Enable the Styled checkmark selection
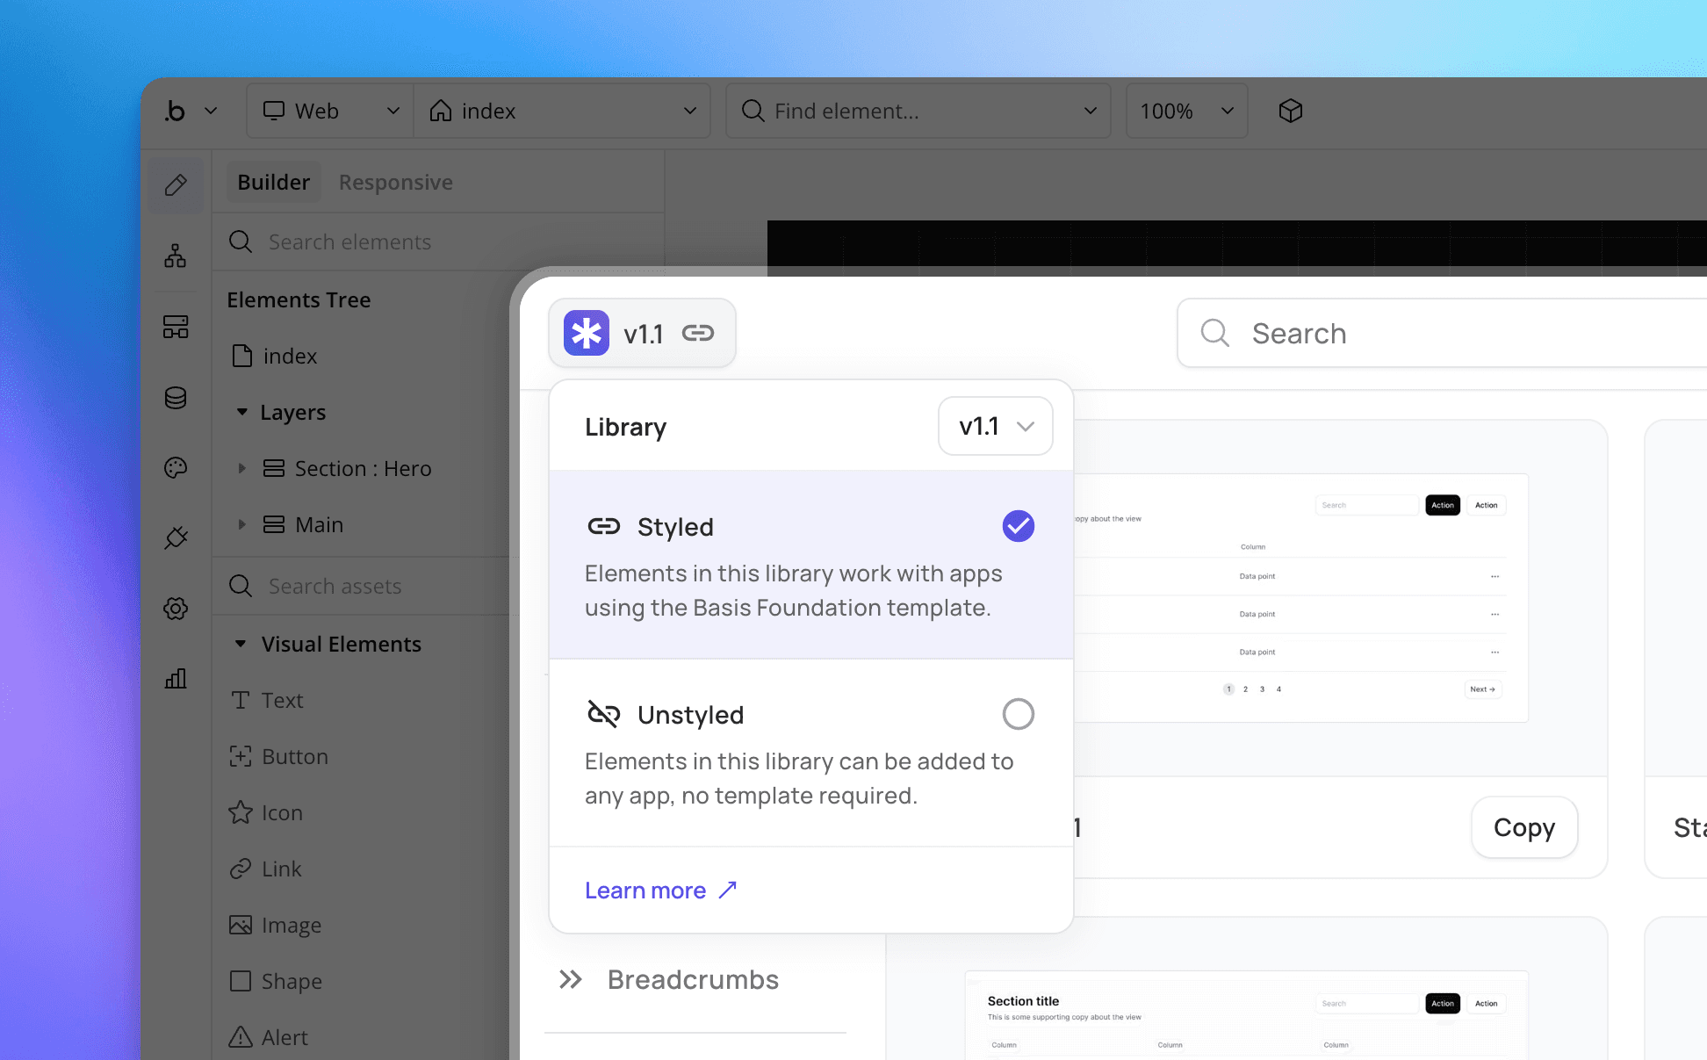1707x1060 pixels. [1017, 526]
